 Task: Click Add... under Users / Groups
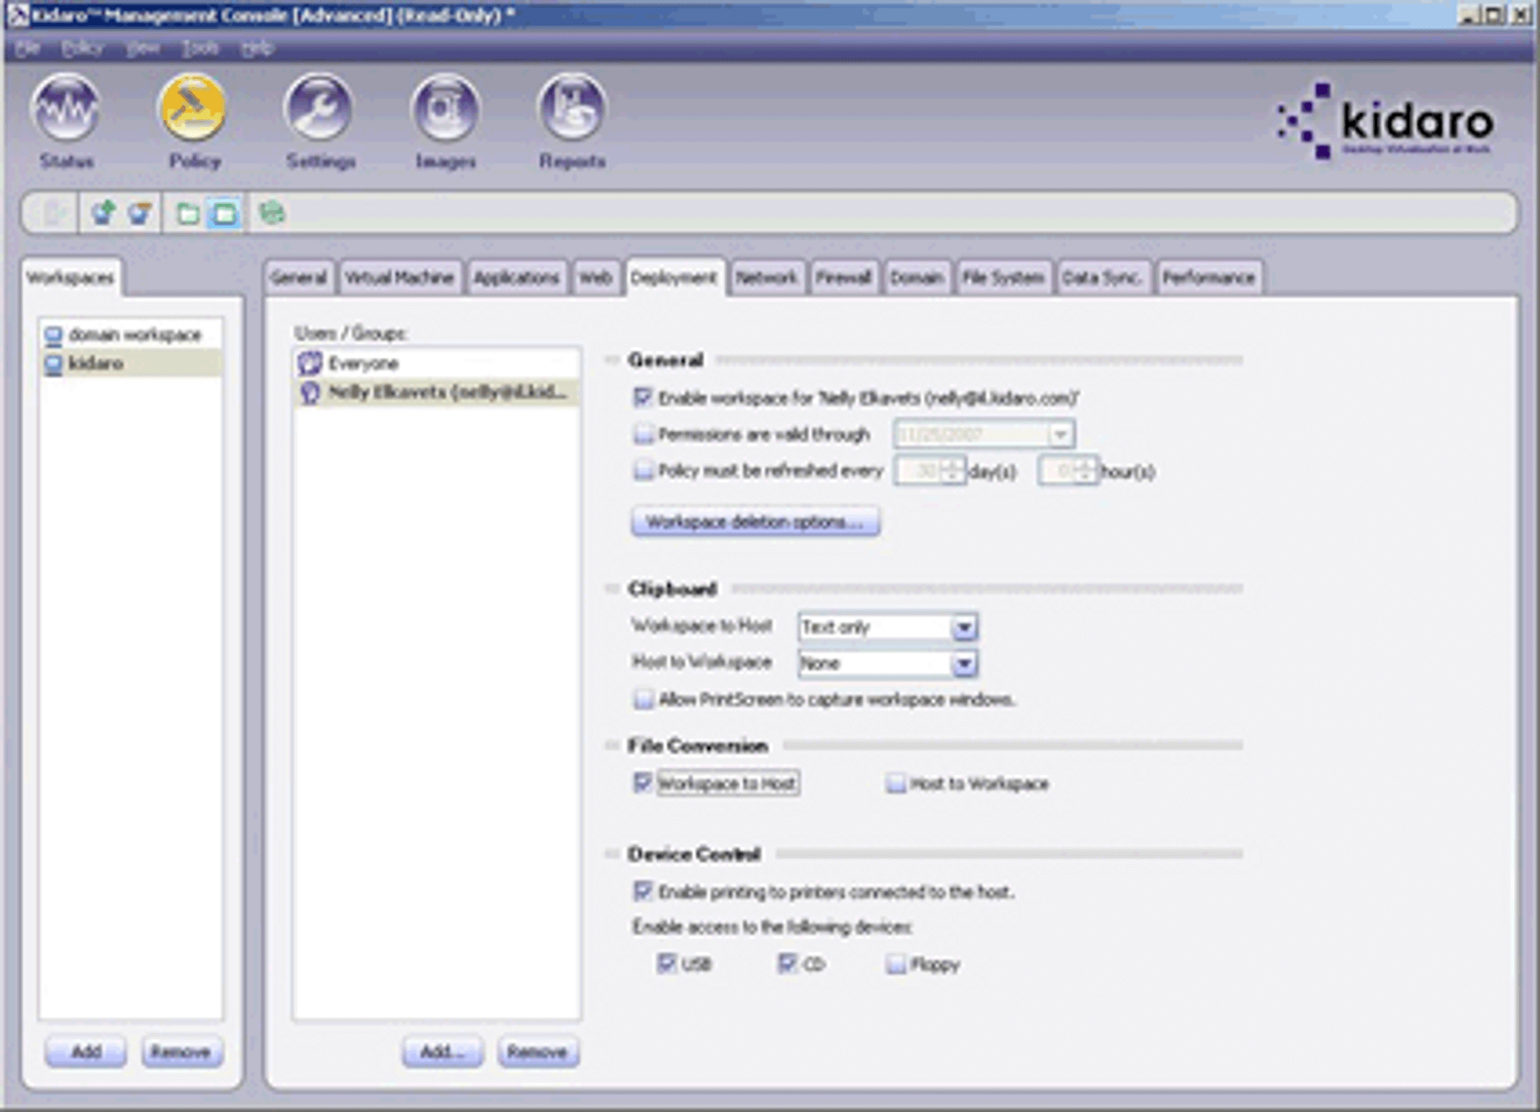(x=442, y=1051)
